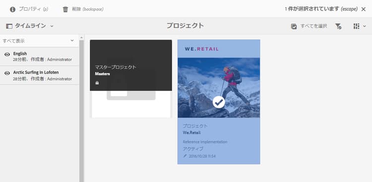Click the We.Retail project title text
372x182 pixels.
click(191, 133)
